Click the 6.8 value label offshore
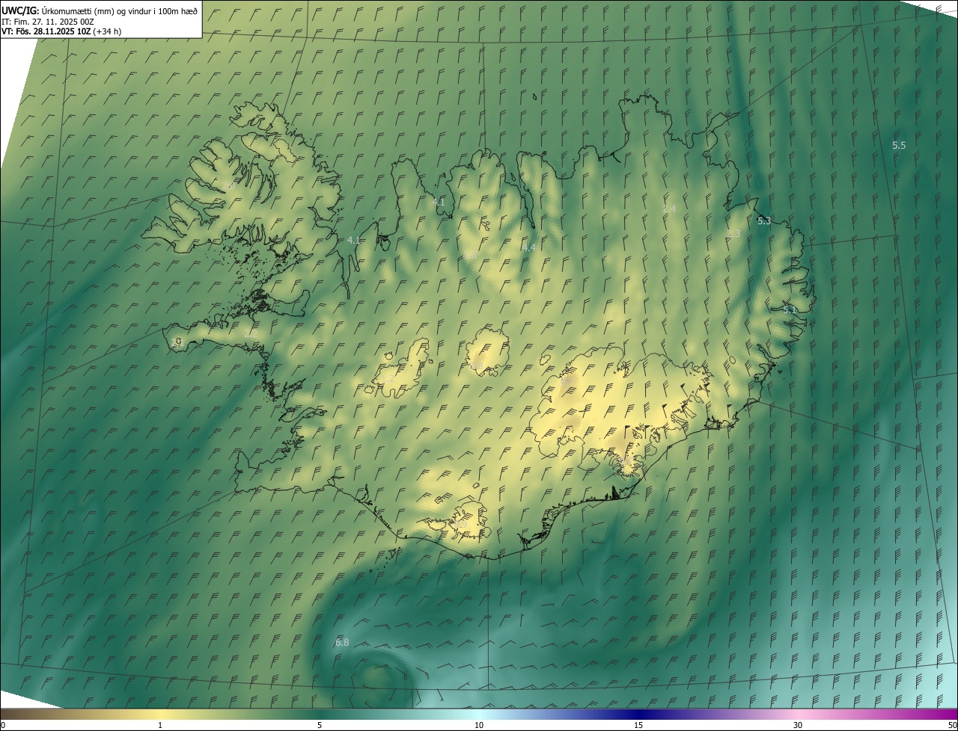The image size is (958, 731). (x=342, y=643)
